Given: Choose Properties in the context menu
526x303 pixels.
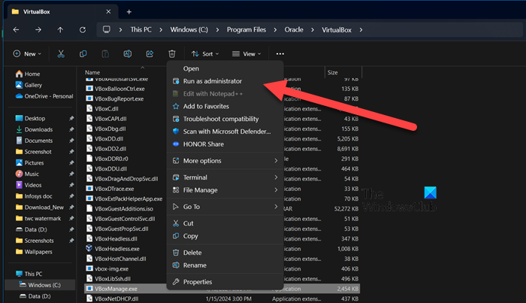Looking at the screenshot, I should (198, 282).
